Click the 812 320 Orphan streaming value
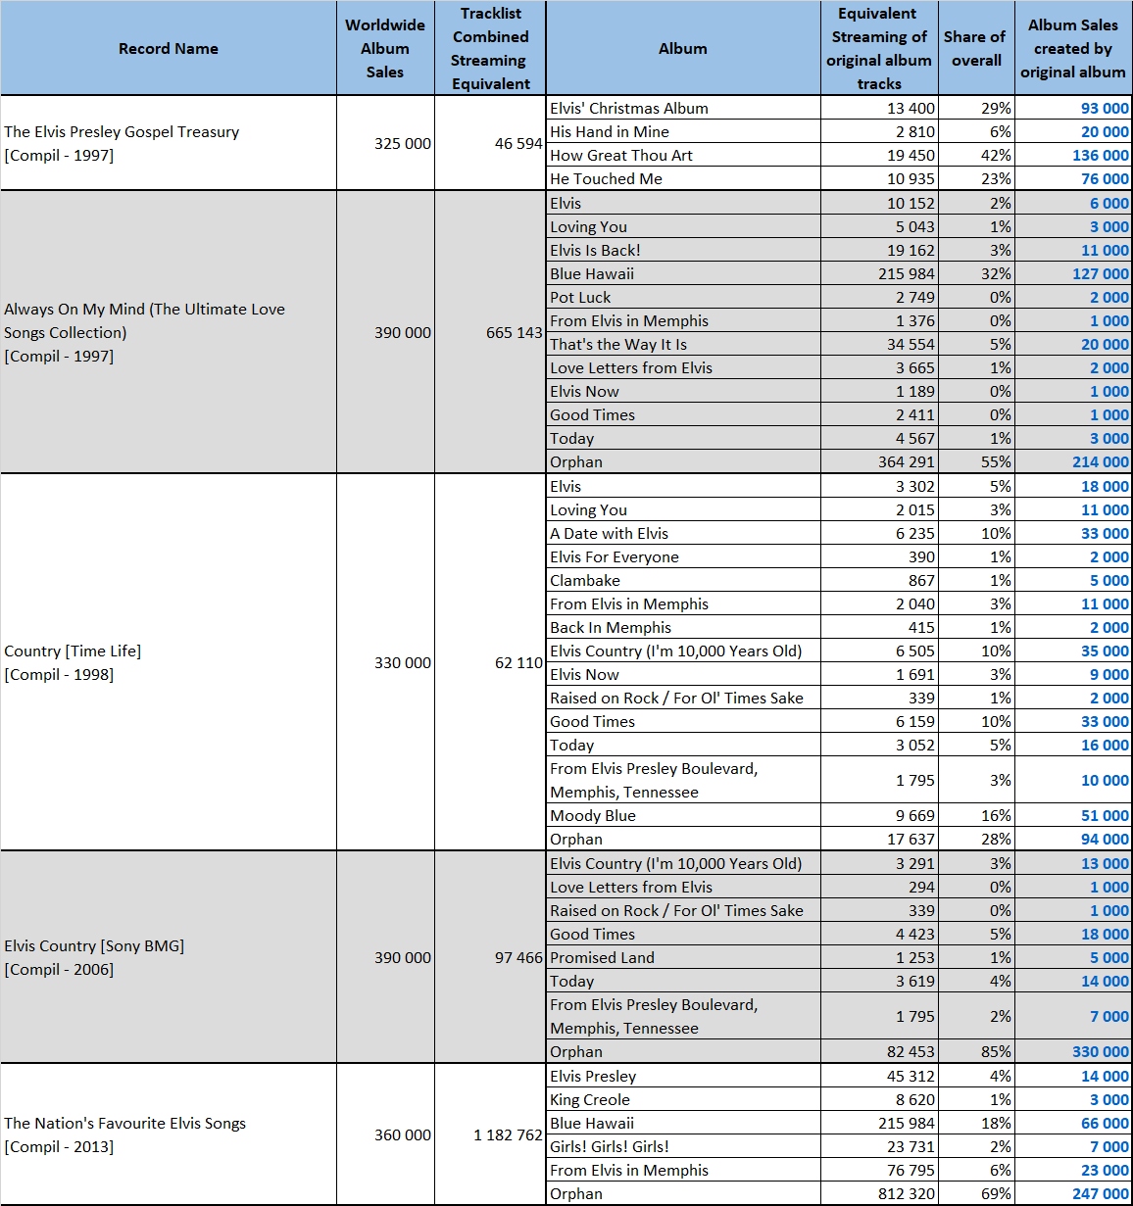 879,1193
